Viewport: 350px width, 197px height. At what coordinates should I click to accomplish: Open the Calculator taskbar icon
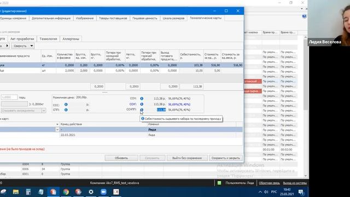(28, 192)
